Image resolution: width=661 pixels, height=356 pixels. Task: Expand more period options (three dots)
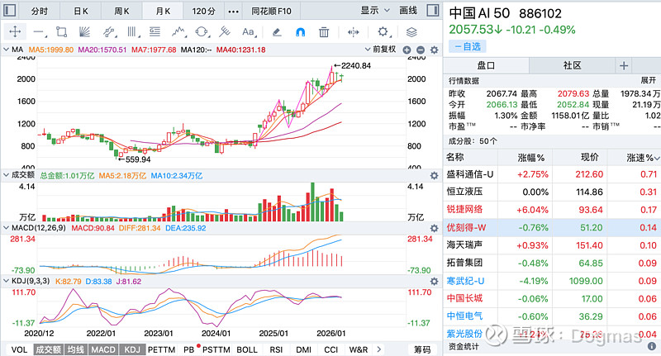233,11
